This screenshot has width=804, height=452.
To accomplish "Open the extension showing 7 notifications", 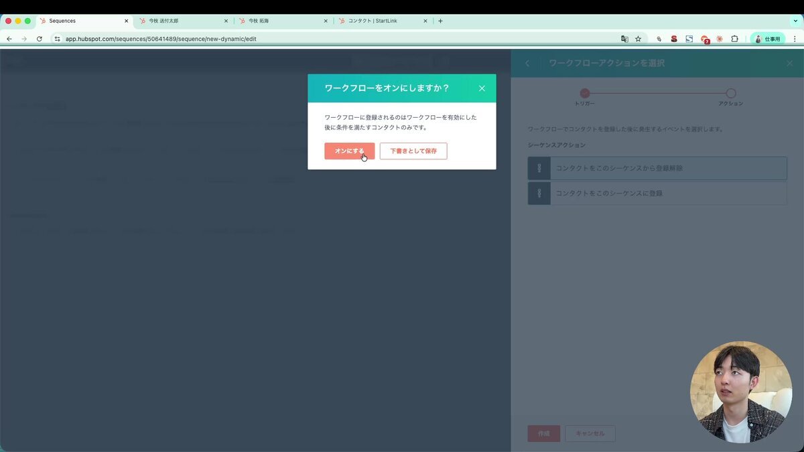I will pyautogui.click(x=704, y=39).
